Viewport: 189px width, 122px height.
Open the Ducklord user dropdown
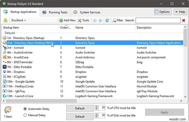[19, 20]
